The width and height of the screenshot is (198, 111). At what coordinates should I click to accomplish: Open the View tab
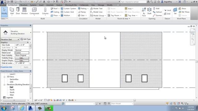pyautogui.click(x=93, y=5)
